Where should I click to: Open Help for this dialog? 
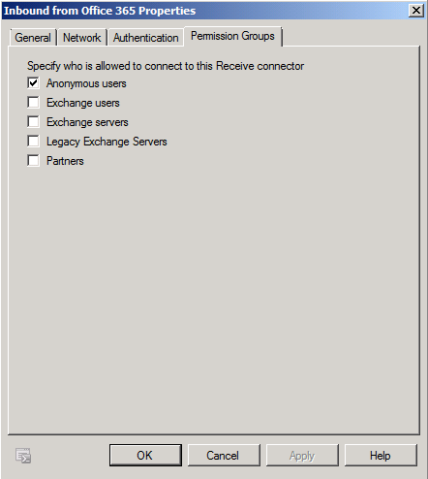[381, 455]
